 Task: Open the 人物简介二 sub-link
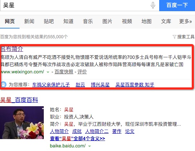[97, 131]
